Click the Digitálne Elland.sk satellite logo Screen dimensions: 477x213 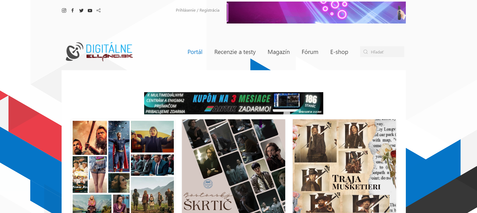[x=99, y=52]
